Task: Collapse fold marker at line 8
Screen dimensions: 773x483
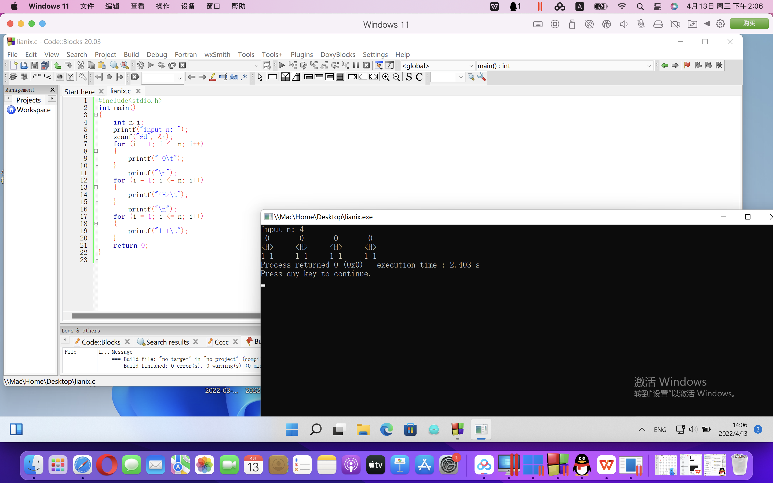Action: click(x=96, y=151)
